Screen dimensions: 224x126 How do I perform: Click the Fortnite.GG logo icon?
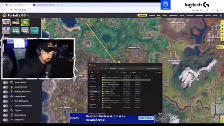tap(5, 15)
